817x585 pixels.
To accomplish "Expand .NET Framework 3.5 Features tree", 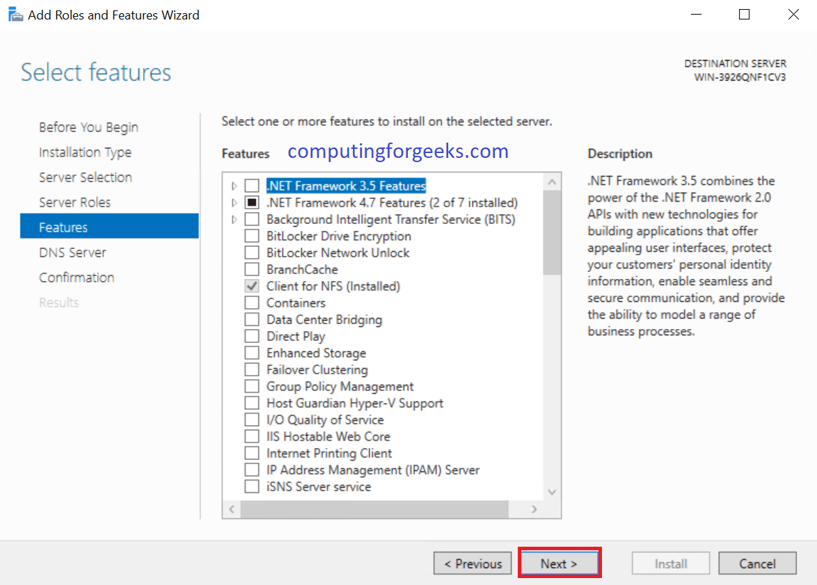I will 234,186.
